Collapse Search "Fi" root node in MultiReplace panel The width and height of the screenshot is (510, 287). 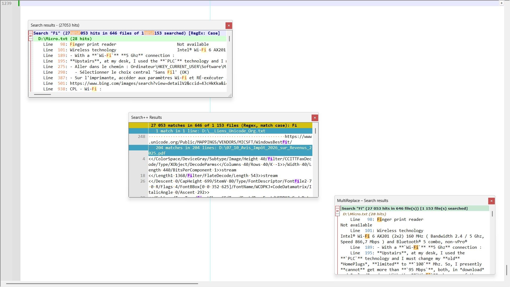pyautogui.click(x=337, y=208)
